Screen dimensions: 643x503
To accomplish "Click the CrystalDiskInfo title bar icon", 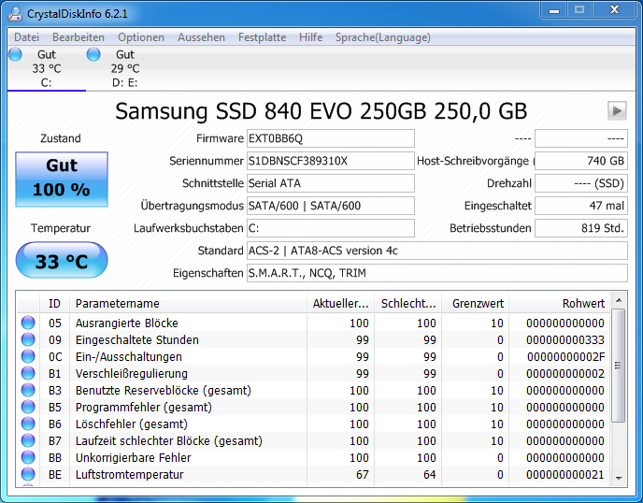I will coord(15,14).
